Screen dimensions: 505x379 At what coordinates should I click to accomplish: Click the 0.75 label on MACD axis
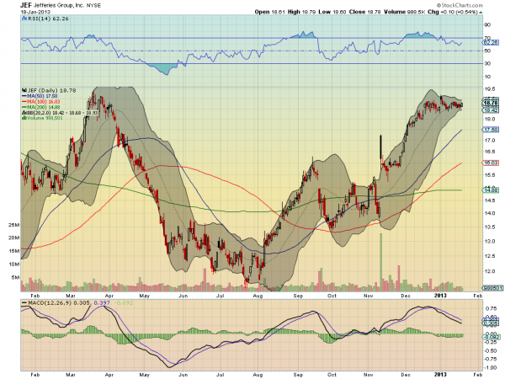click(490, 309)
